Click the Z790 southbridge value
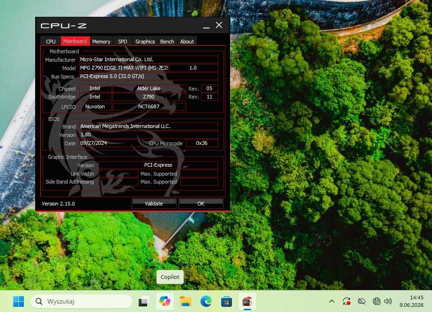Image resolution: width=432 pixels, height=312 pixels. point(149,97)
